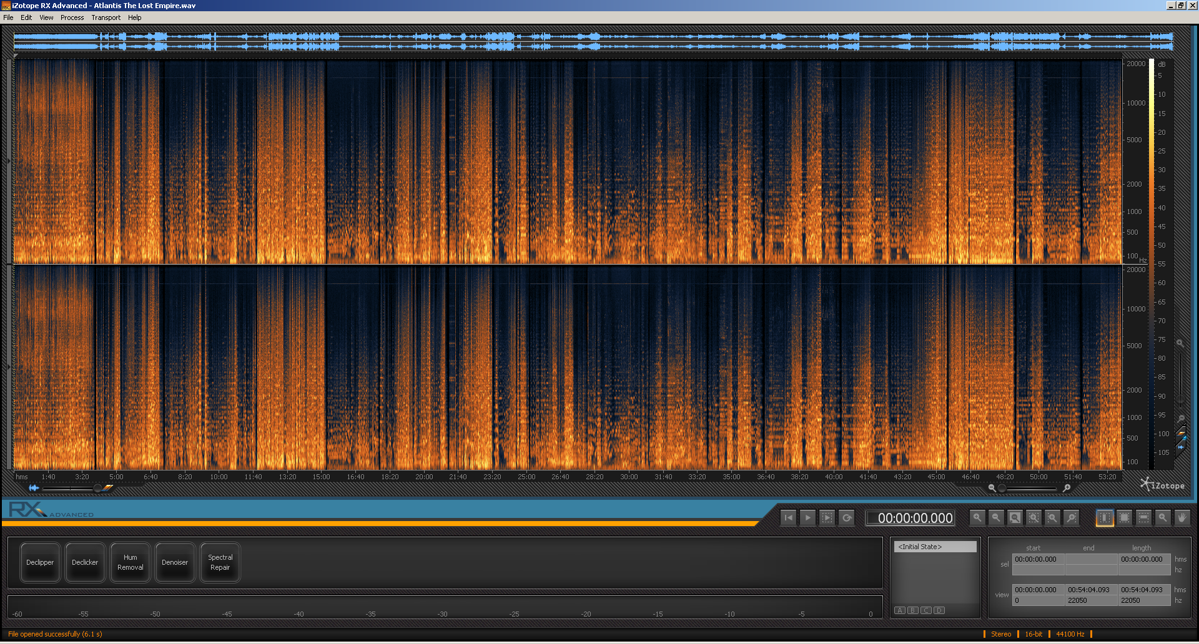The image size is (1199, 644).
Task: Open the Declipper module
Action: pyautogui.click(x=40, y=562)
